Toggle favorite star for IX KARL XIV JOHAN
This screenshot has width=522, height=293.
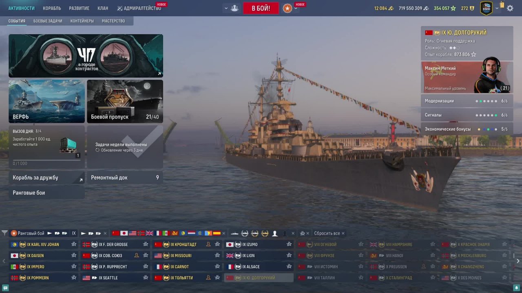click(x=74, y=245)
